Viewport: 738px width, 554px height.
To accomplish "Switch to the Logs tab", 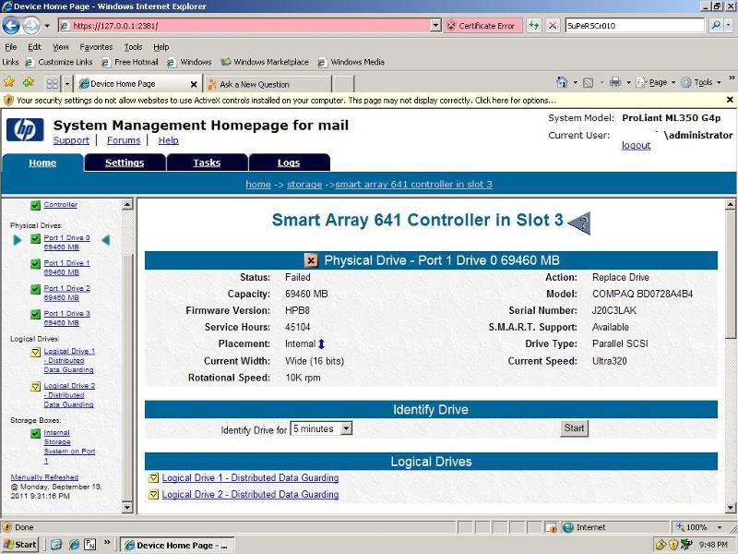I will [289, 163].
